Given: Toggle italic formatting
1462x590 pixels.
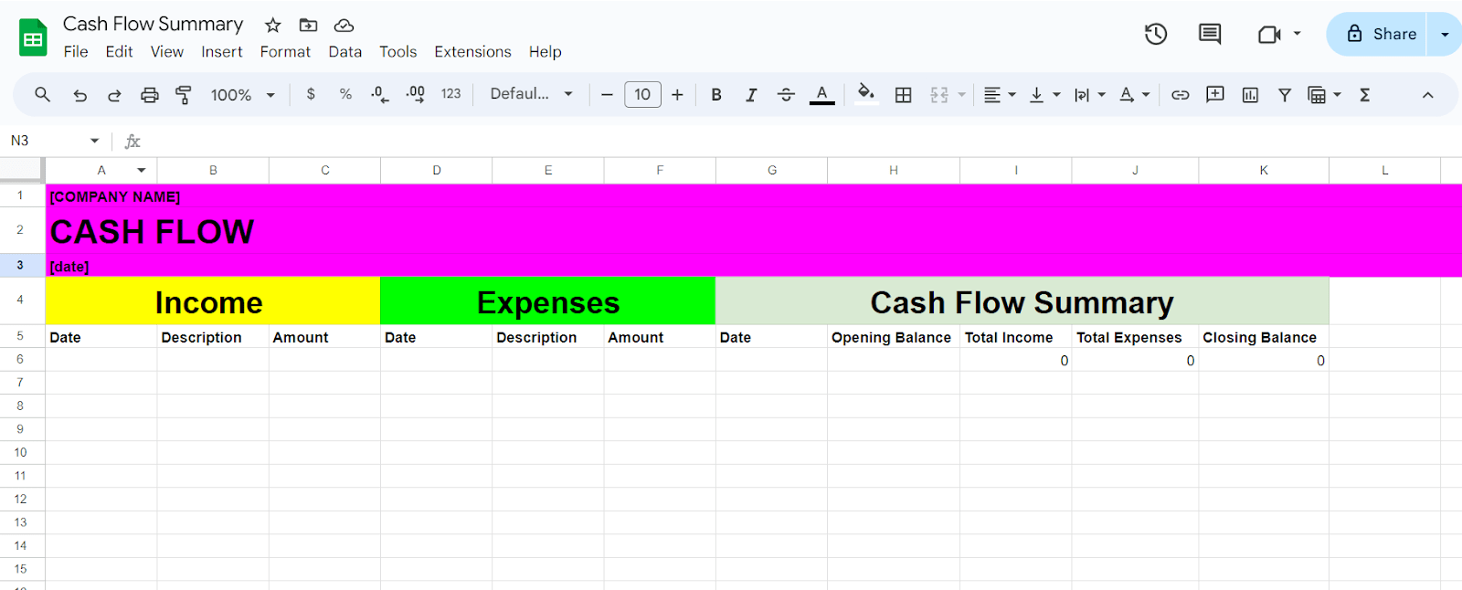Looking at the screenshot, I should point(751,95).
